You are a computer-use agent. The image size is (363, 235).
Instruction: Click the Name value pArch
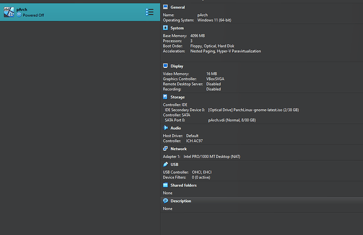(203, 15)
